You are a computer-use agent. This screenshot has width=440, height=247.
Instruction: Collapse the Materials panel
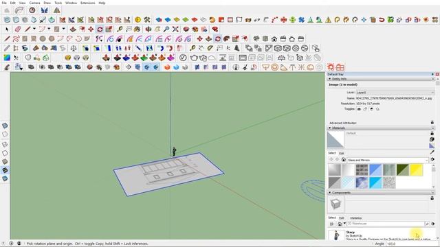pyautogui.click(x=330, y=128)
